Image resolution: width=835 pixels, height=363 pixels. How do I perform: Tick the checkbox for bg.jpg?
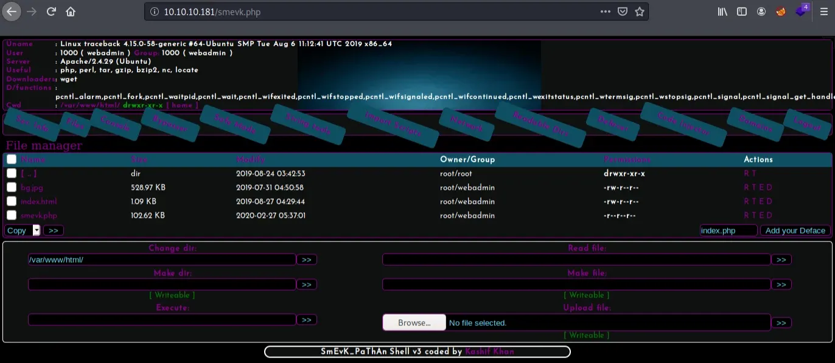12,187
